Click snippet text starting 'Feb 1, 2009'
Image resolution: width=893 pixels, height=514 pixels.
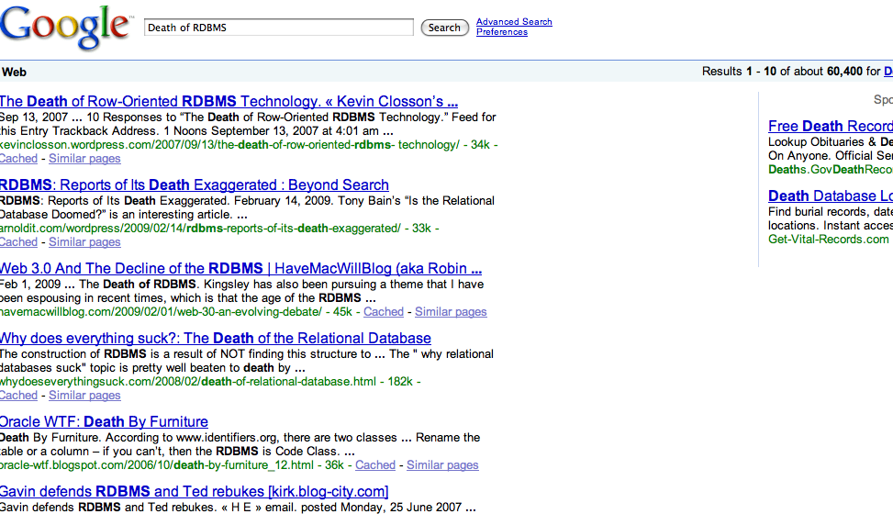pyautogui.click(x=242, y=291)
